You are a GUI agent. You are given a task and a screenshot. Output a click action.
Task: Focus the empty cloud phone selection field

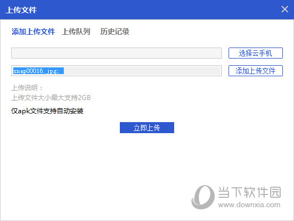pos(116,53)
